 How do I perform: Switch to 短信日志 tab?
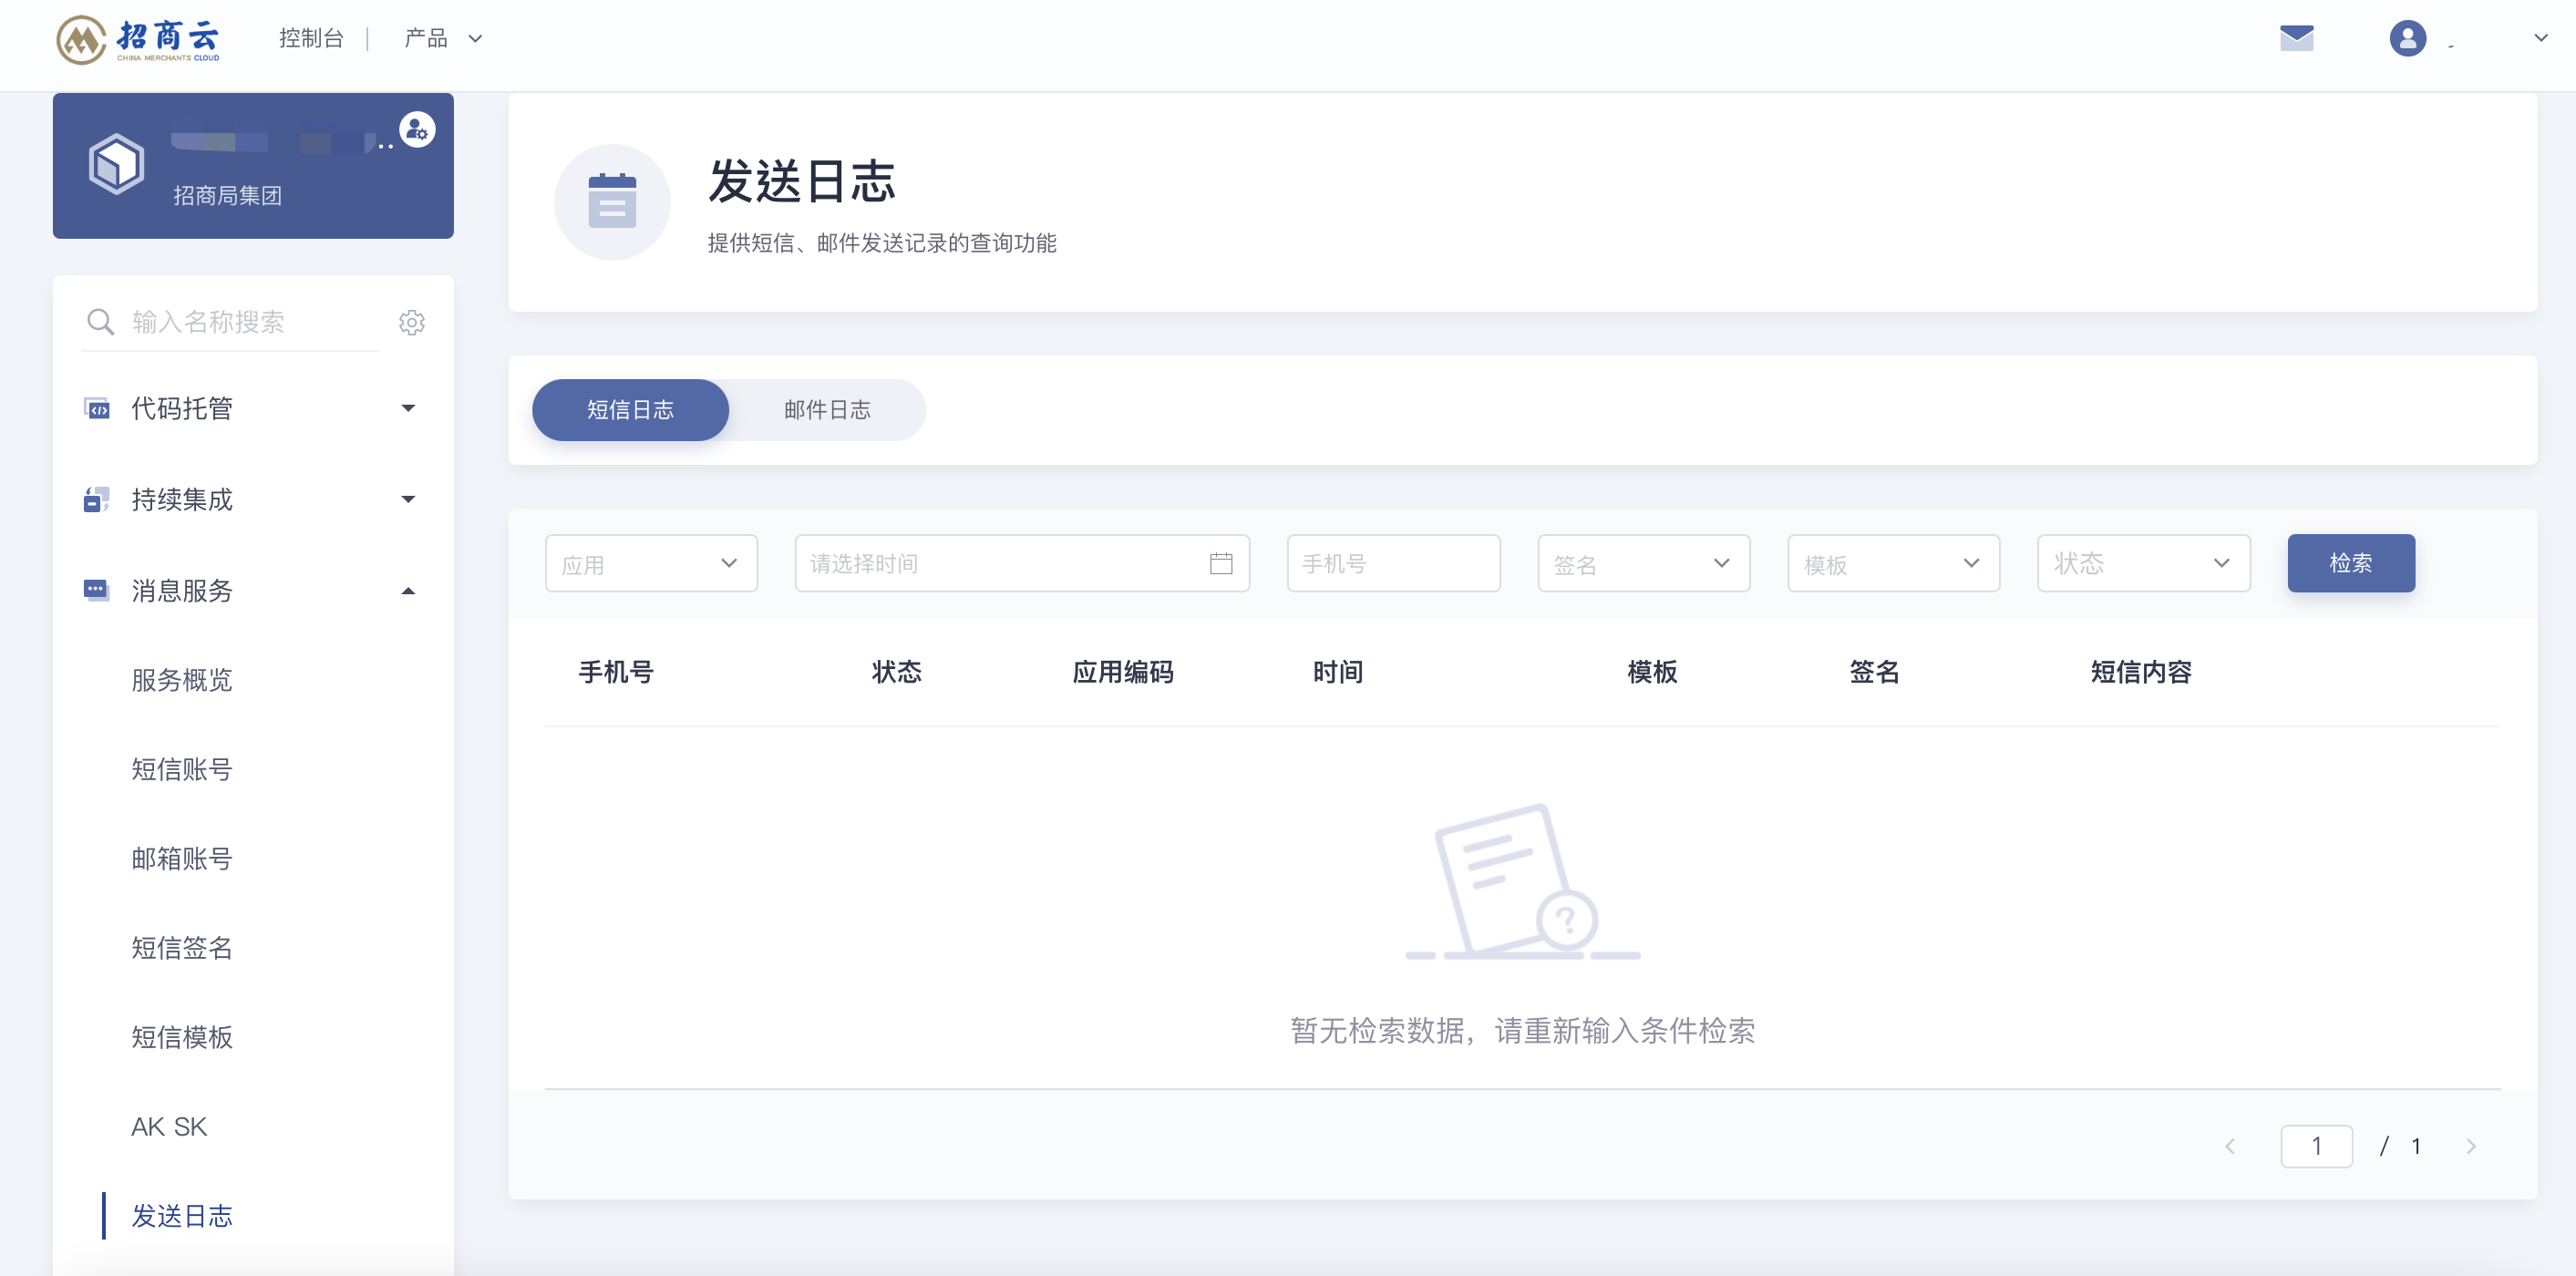pyautogui.click(x=630, y=410)
